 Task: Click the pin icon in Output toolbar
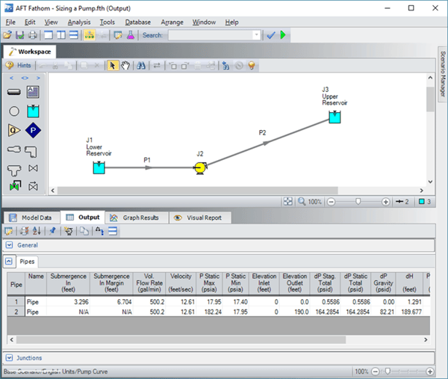[x=52, y=231]
